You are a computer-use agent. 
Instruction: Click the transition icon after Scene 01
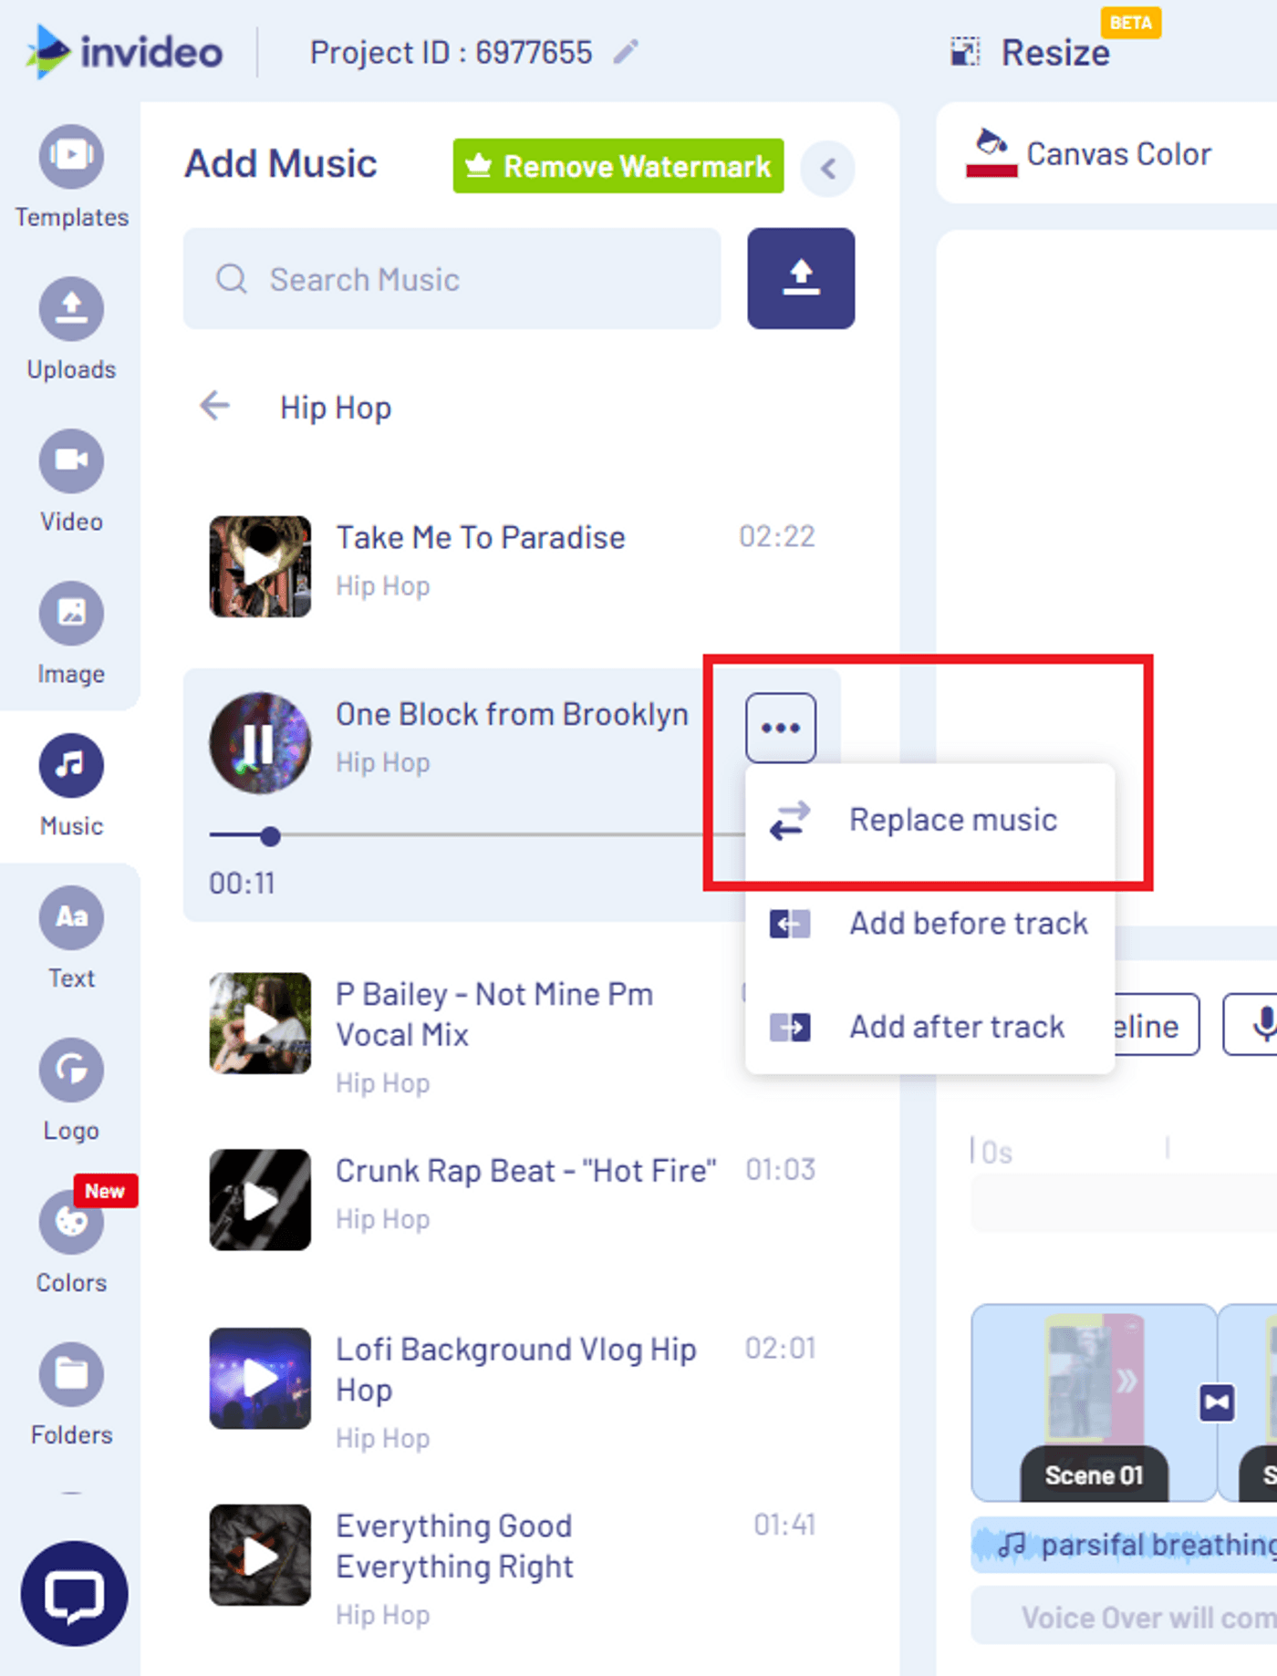1216,1402
